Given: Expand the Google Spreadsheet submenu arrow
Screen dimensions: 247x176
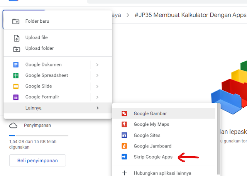Looking at the screenshot, I should coord(97,76).
